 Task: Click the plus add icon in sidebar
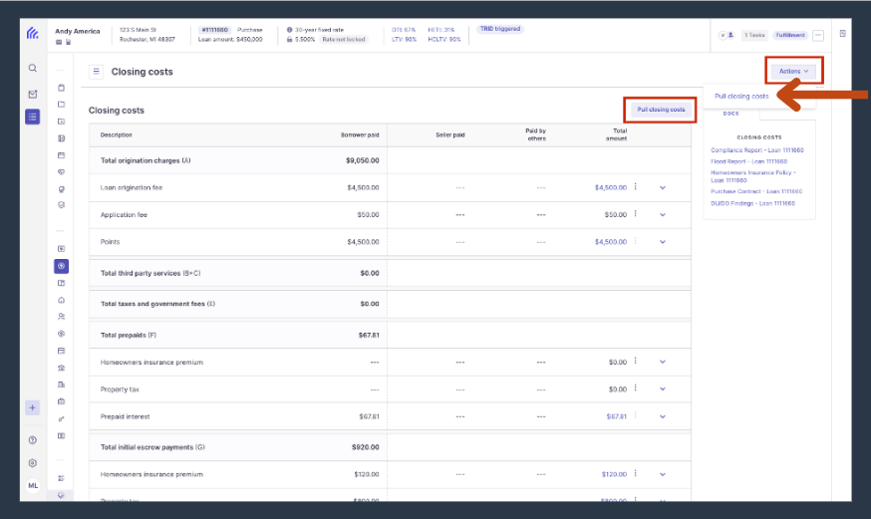[32, 408]
